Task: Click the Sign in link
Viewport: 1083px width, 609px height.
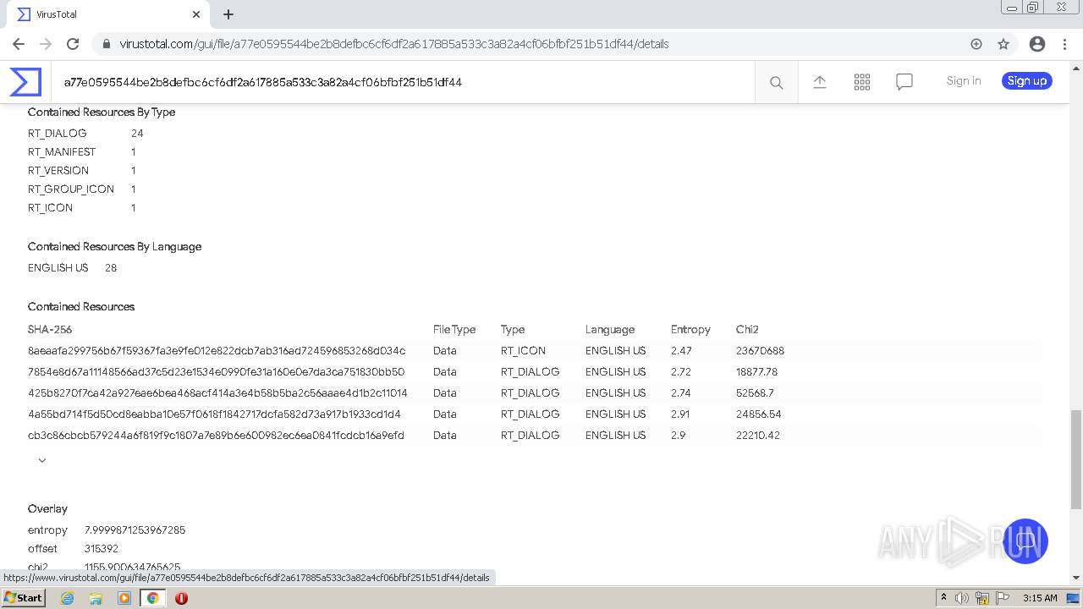Action: (x=964, y=81)
